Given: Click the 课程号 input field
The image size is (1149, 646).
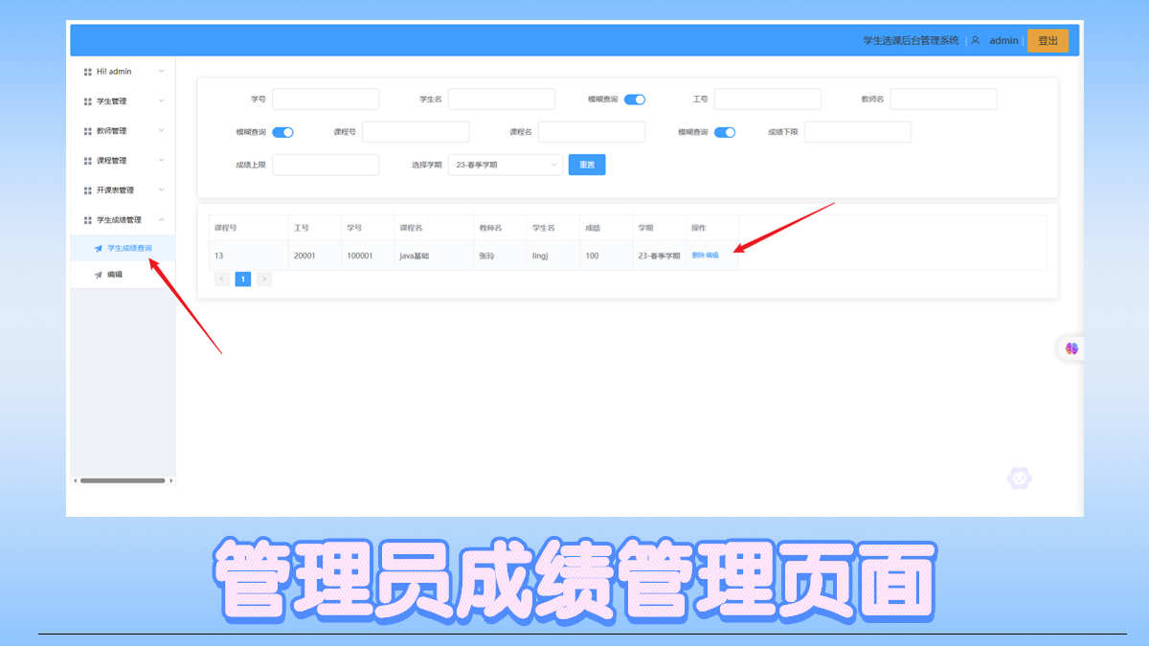Looking at the screenshot, I should point(416,132).
